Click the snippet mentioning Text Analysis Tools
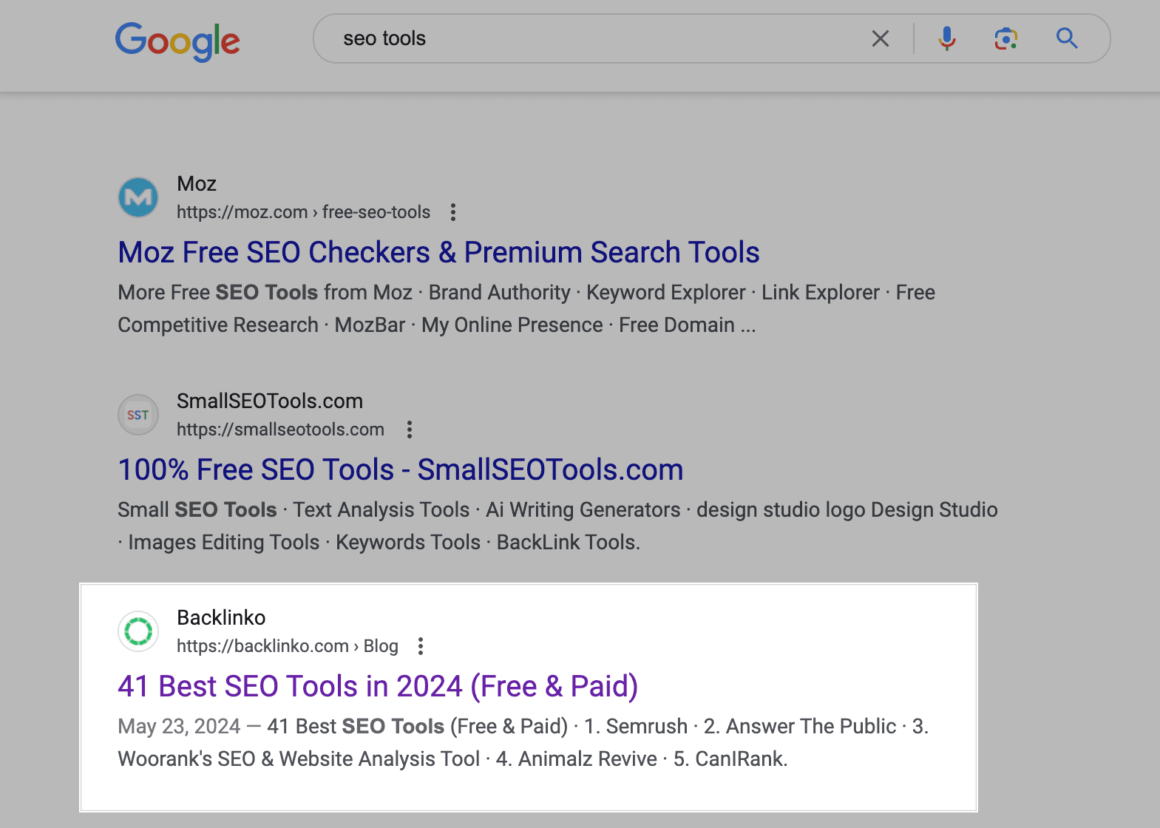 click(558, 526)
